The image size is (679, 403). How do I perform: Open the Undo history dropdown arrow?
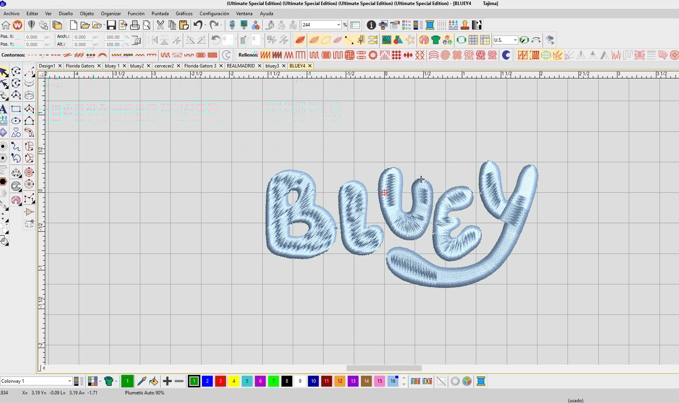click(x=205, y=25)
